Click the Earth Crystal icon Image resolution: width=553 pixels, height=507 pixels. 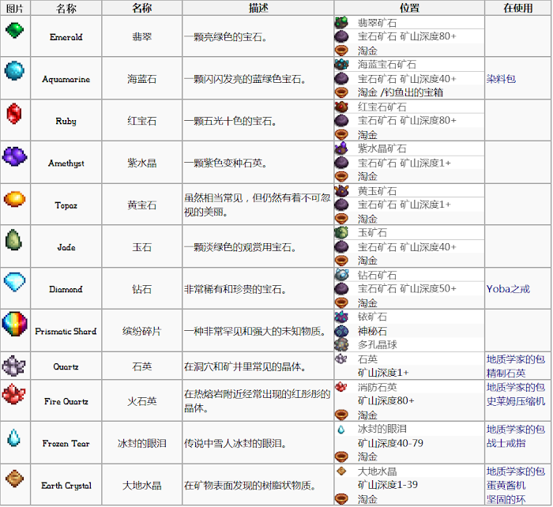tap(14, 478)
